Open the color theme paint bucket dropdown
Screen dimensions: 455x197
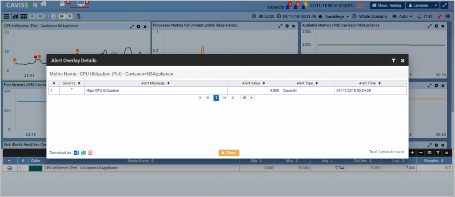tap(361, 5)
